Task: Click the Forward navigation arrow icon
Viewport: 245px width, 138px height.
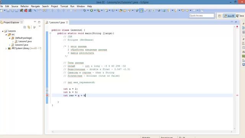Action: (194, 10)
